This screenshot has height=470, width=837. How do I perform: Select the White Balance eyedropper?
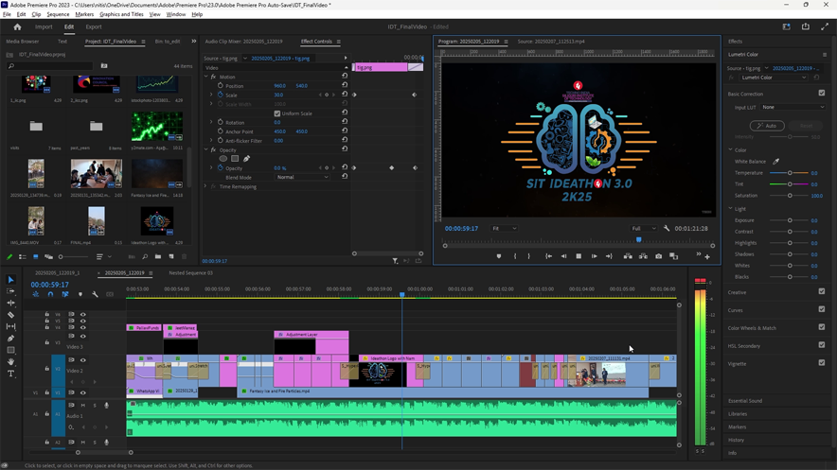coord(776,162)
